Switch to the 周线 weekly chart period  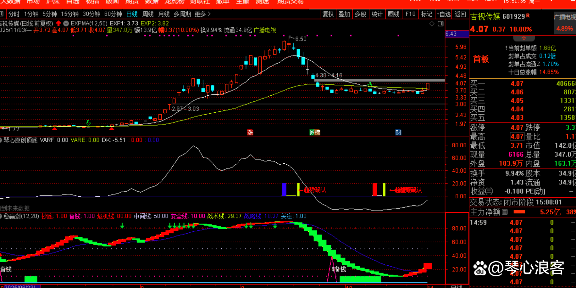click(148, 14)
